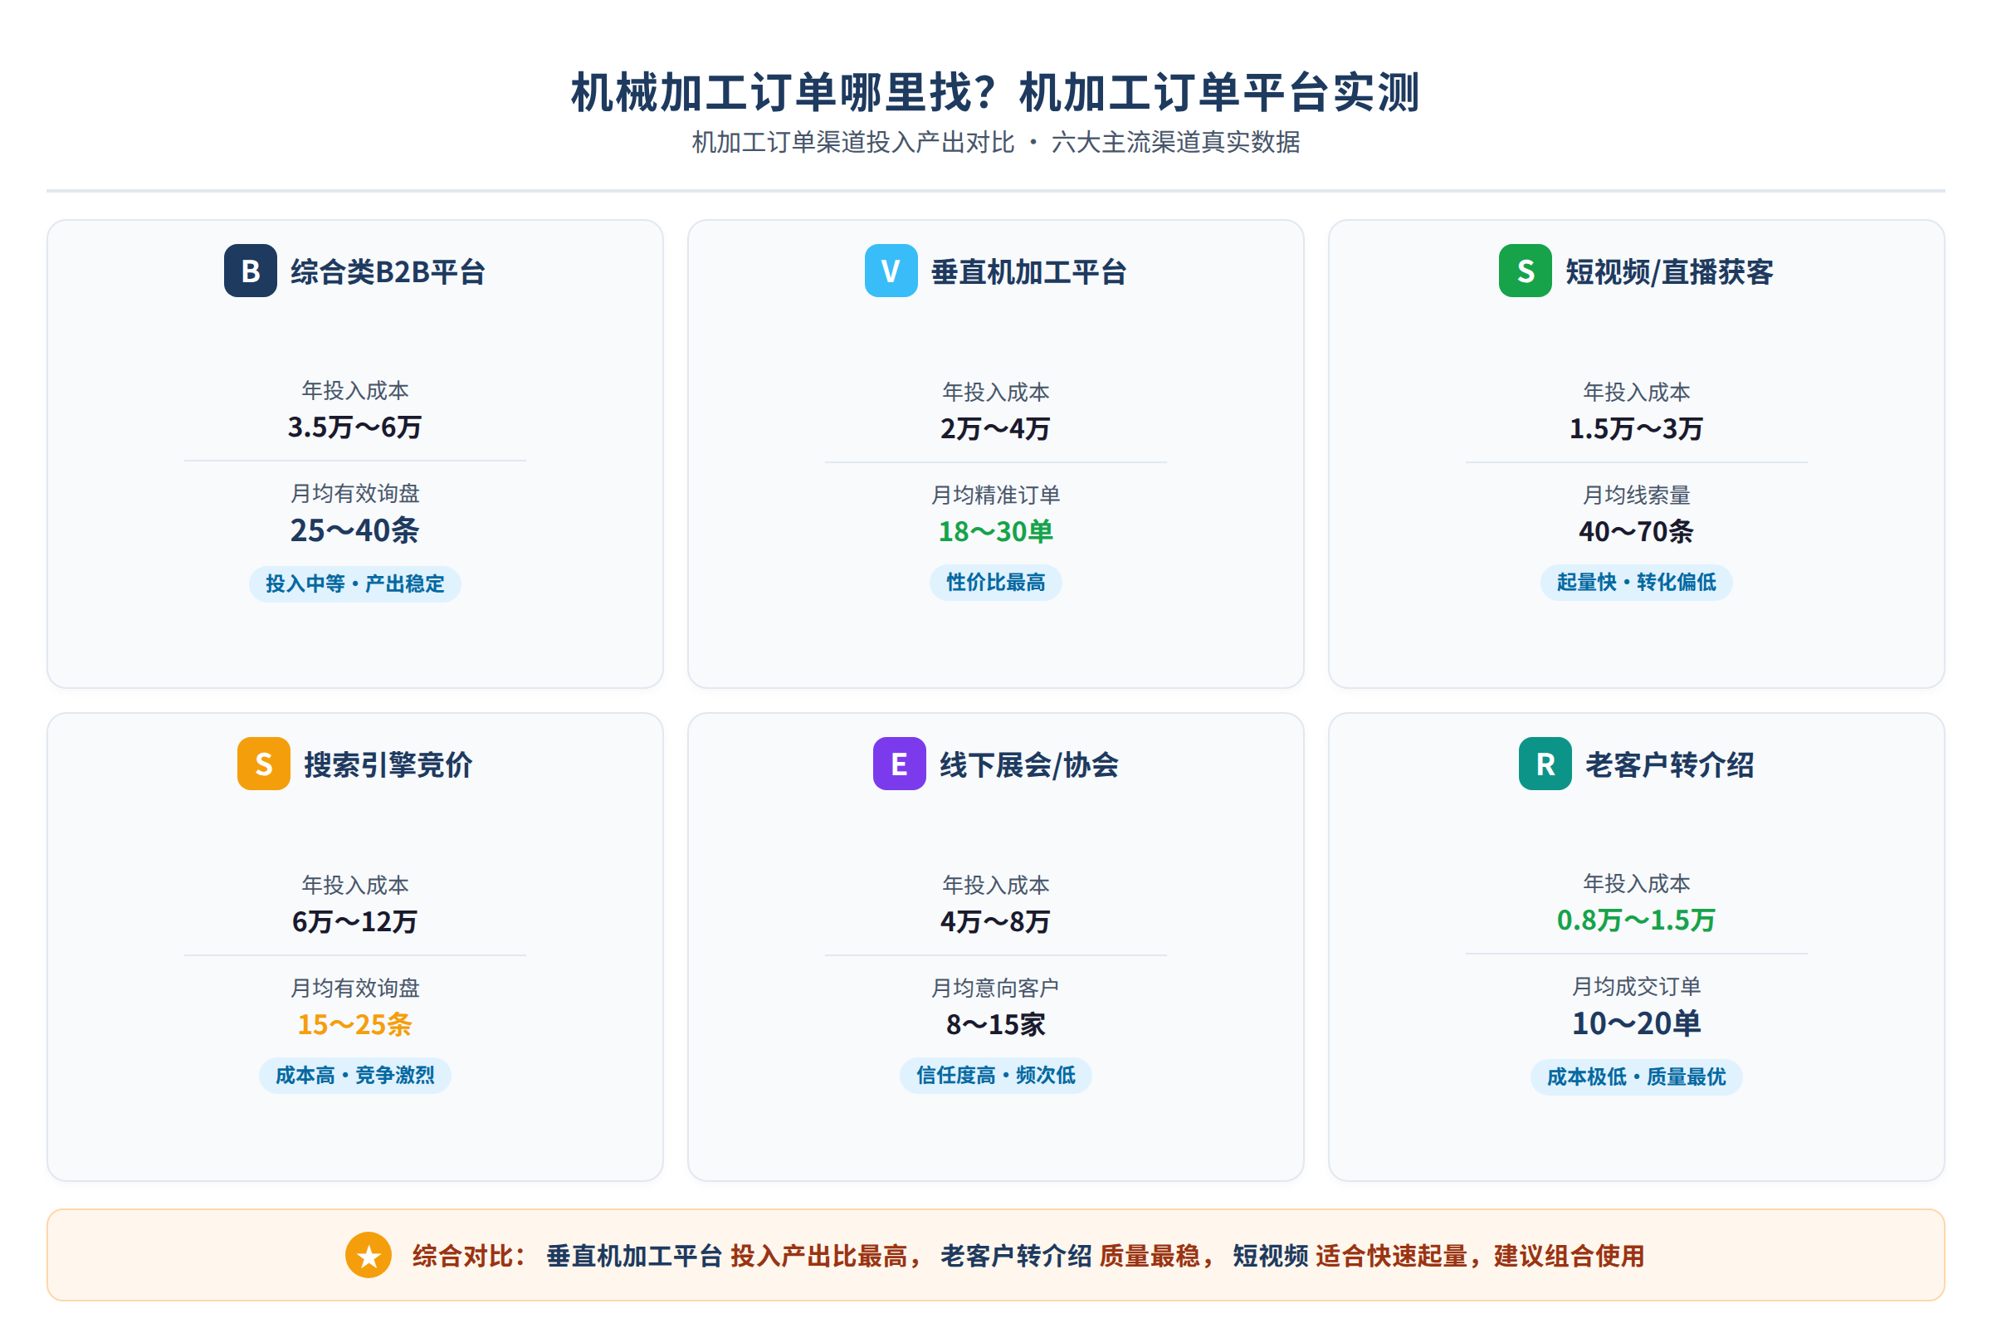
Task: Click the 短视频/直播获客 card title
Action: pyautogui.click(x=1669, y=272)
